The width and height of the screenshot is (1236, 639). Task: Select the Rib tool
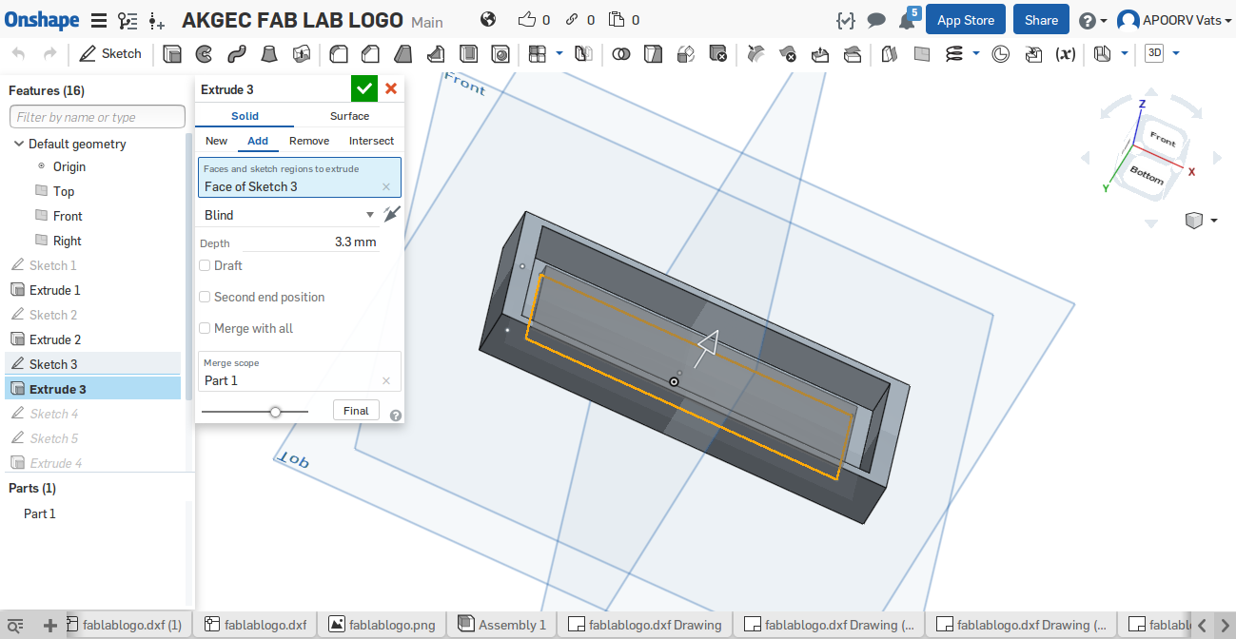[x=435, y=54]
